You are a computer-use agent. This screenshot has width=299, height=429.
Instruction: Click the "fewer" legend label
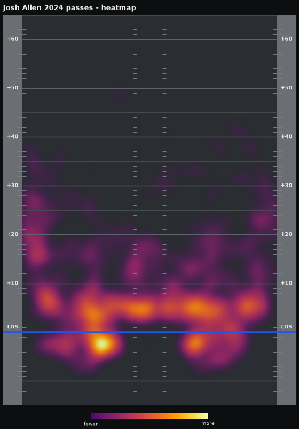click(x=91, y=424)
